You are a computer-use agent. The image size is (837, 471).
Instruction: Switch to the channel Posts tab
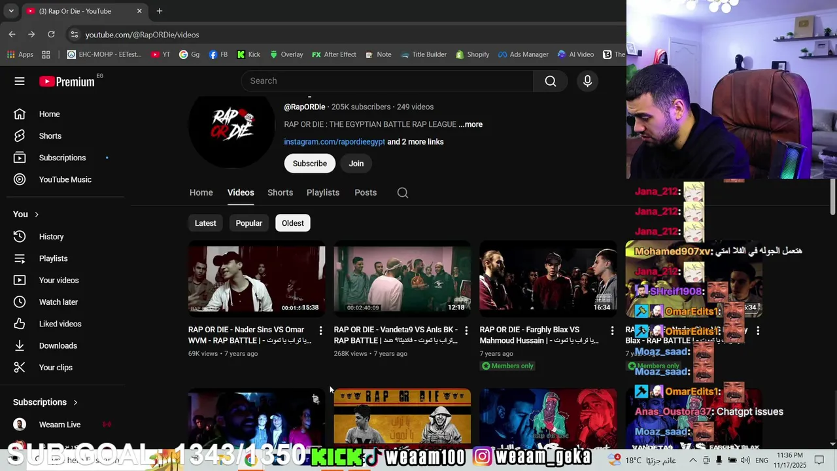pos(366,192)
